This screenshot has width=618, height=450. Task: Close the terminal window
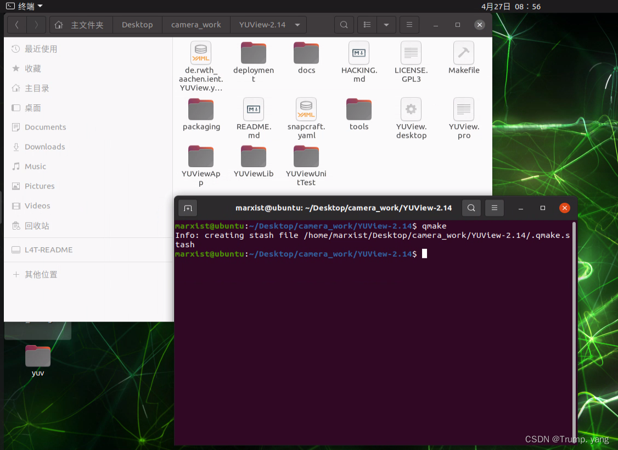pyautogui.click(x=564, y=208)
